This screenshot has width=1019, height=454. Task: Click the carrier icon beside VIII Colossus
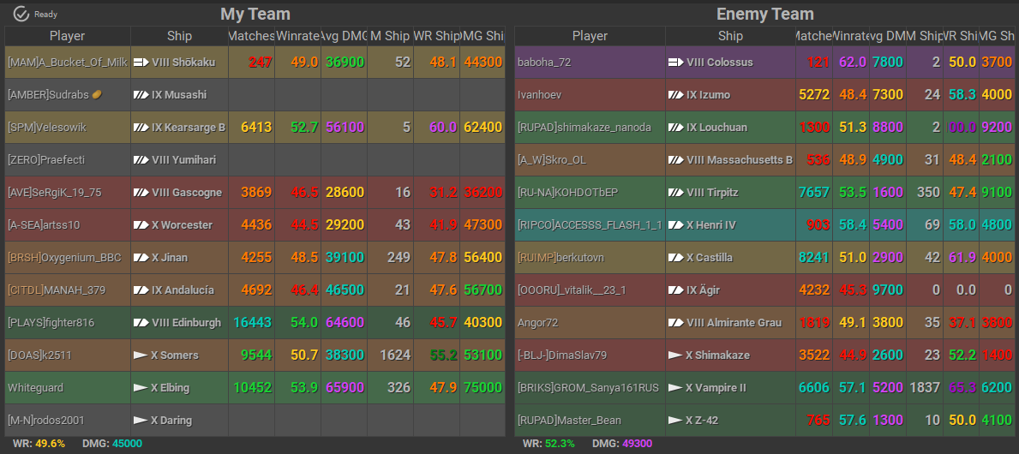pyautogui.click(x=675, y=63)
